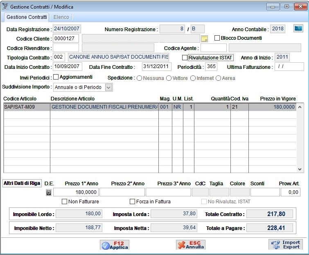This screenshot has width=309, height=255.
Task: Minimize the Gestione Contratti window
Action: (273, 7)
